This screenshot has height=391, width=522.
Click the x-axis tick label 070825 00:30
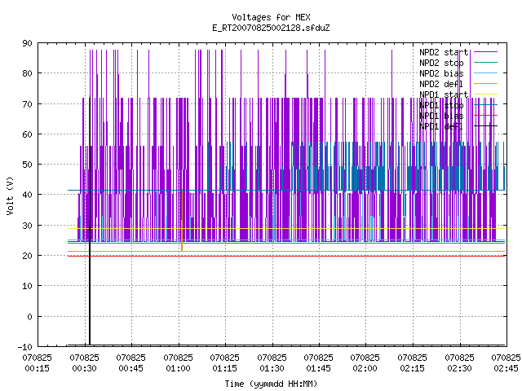click(84, 363)
